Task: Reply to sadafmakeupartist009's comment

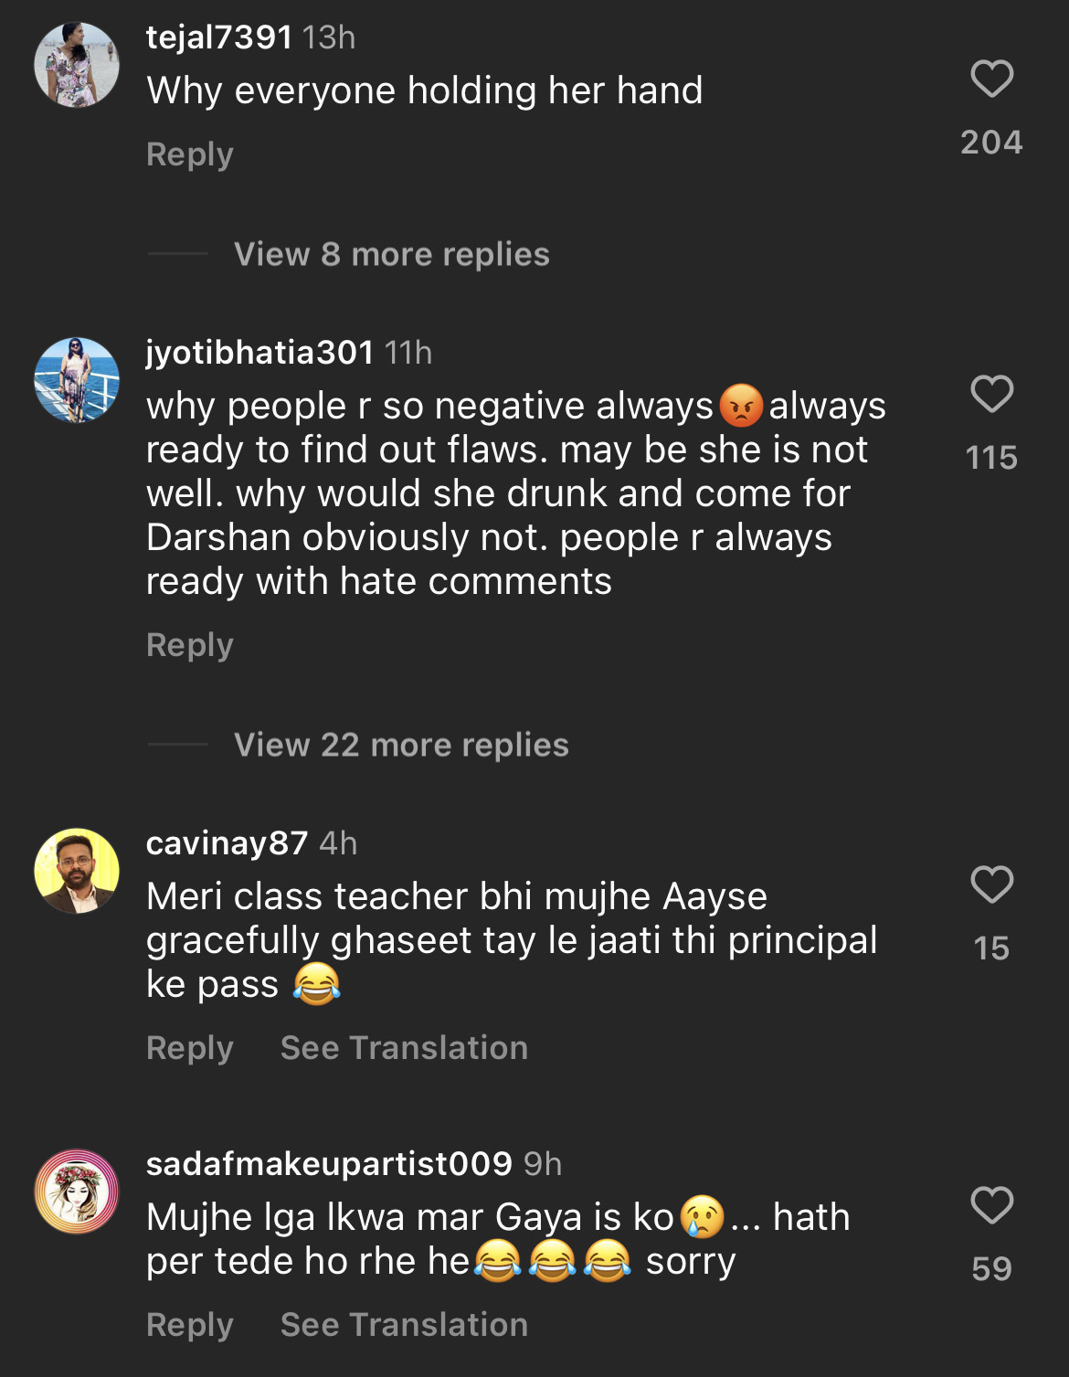Action: (190, 1325)
